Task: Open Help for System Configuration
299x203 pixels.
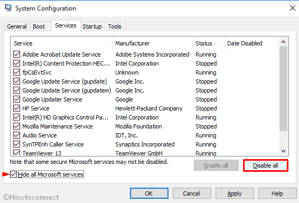Action: click(277, 193)
